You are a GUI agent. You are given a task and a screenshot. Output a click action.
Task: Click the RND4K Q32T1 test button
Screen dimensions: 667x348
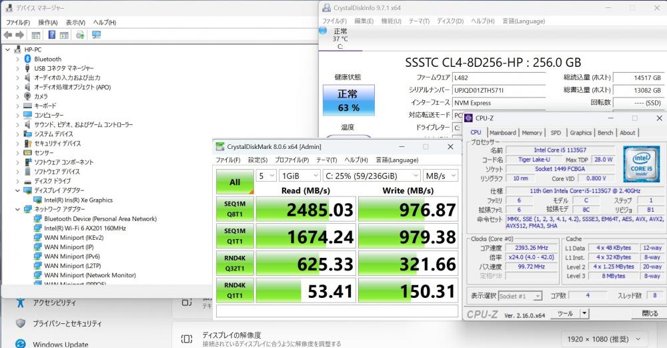[x=235, y=263]
